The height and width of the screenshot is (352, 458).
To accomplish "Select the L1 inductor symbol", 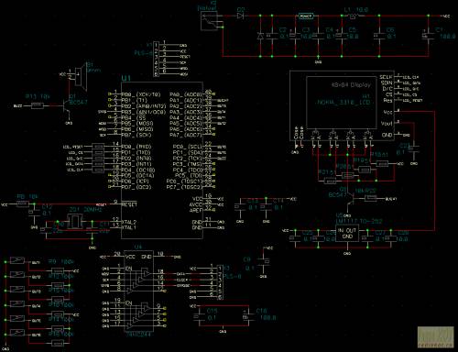I will coord(354,16).
